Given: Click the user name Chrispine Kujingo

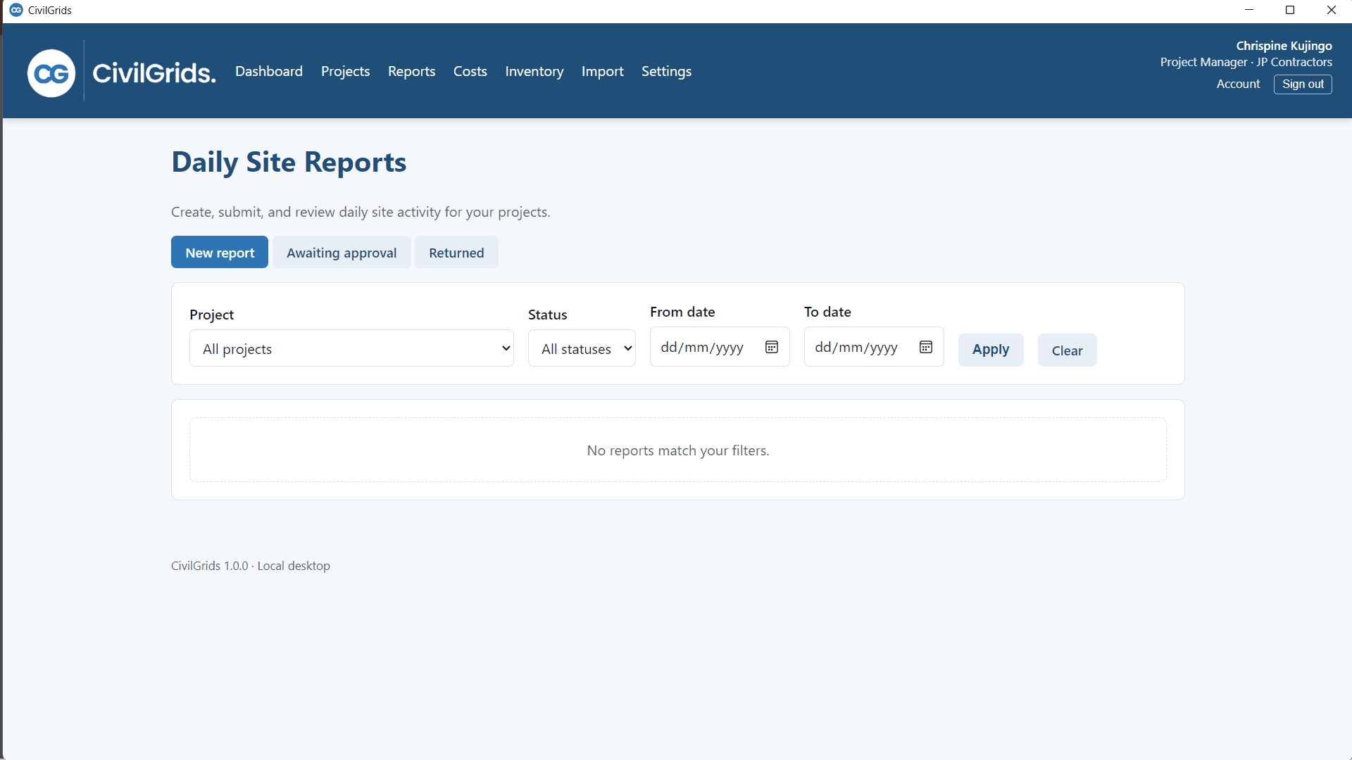Looking at the screenshot, I should 1284,46.
